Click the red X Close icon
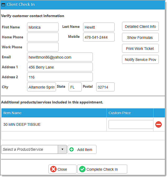The width and height of the screenshot is (168, 178). click(x=53, y=169)
